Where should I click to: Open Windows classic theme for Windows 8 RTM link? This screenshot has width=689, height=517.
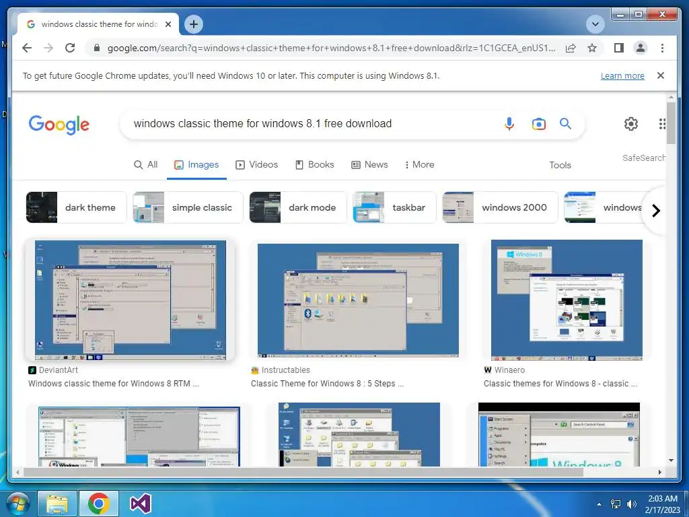[x=113, y=384]
